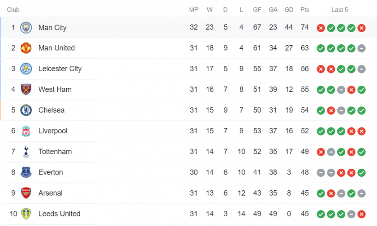Viewport: 377px width, 226px height.
Task: Click the Tottenham cockerel crest
Action: pyautogui.click(x=26, y=151)
